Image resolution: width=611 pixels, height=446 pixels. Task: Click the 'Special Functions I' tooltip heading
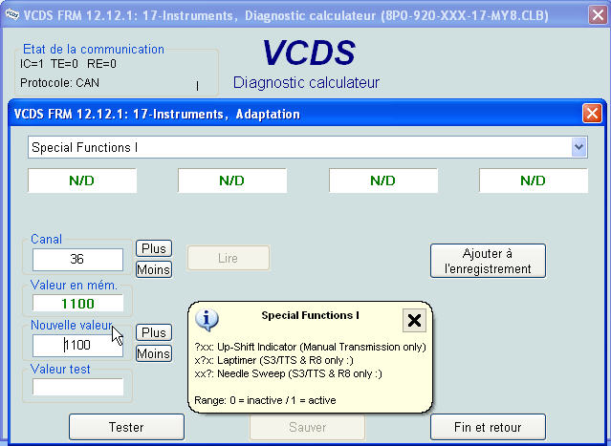click(x=310, y=315)
